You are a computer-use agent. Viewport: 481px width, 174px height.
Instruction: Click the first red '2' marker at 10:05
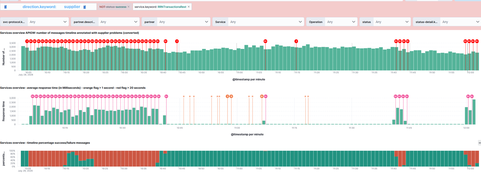point(27,41)
